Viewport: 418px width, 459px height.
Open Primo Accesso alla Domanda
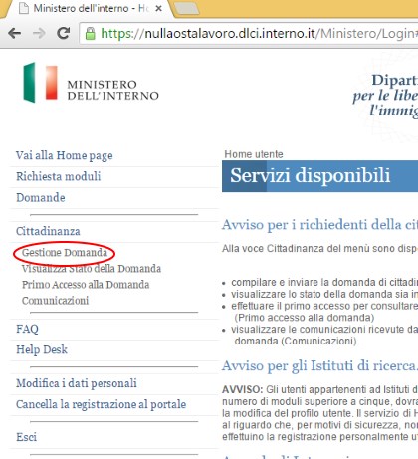point(86,285)
